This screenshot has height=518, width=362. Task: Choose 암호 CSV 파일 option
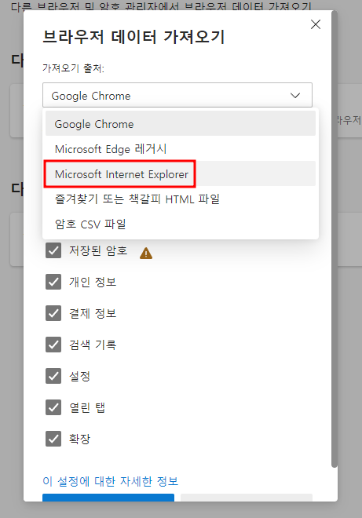click(181, 224)
